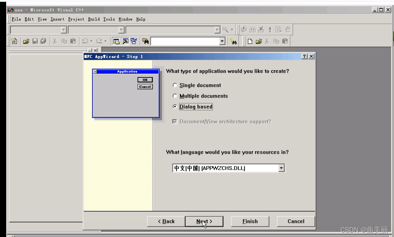Select the Multiple documents radio button
The height and width of the screenshot is (237, 394).
point(175,96)
